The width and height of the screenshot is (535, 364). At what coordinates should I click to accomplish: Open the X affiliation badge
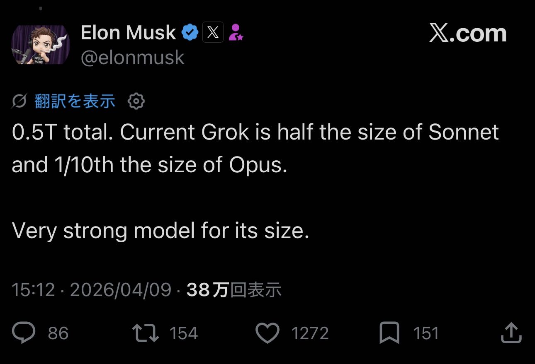[x=213, y=33]
